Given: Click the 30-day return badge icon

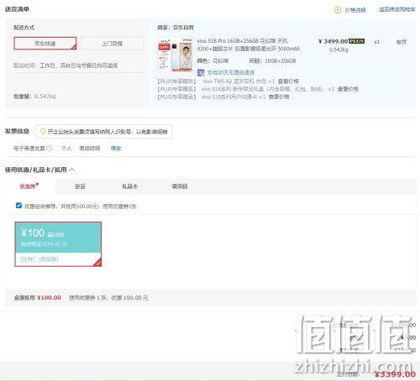Looking at the screenshot, I should (x=201, y=73).
